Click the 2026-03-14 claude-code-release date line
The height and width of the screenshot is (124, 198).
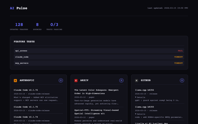[x=32, y=94]
